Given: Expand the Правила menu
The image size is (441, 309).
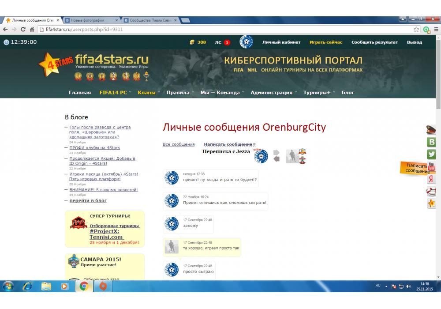Looking at the screenshot, I should 180,92.
